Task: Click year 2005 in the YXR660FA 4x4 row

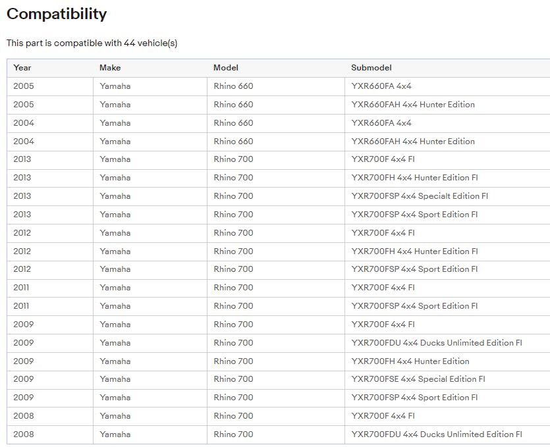Action: pos(24,86)
